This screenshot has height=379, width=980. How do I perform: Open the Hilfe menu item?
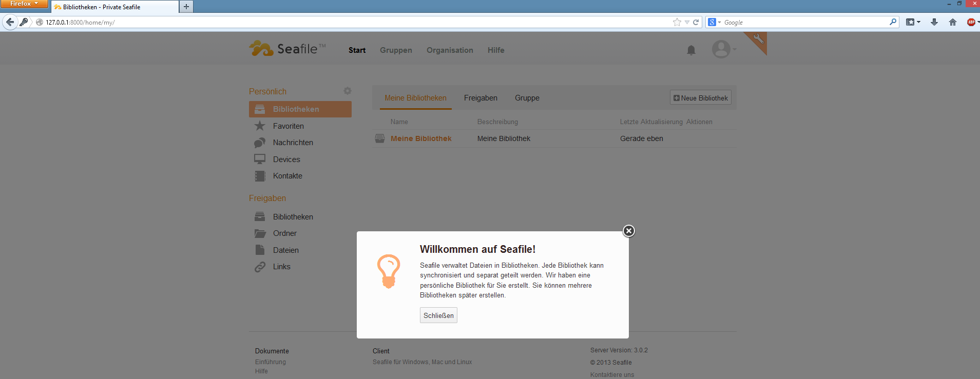click(x=496, y=50)
